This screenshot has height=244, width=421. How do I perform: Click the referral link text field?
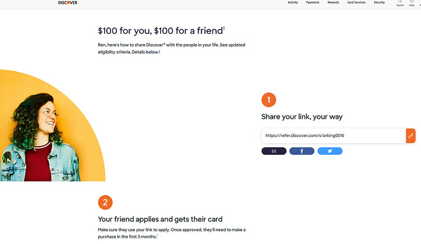(x=334, y=136)
